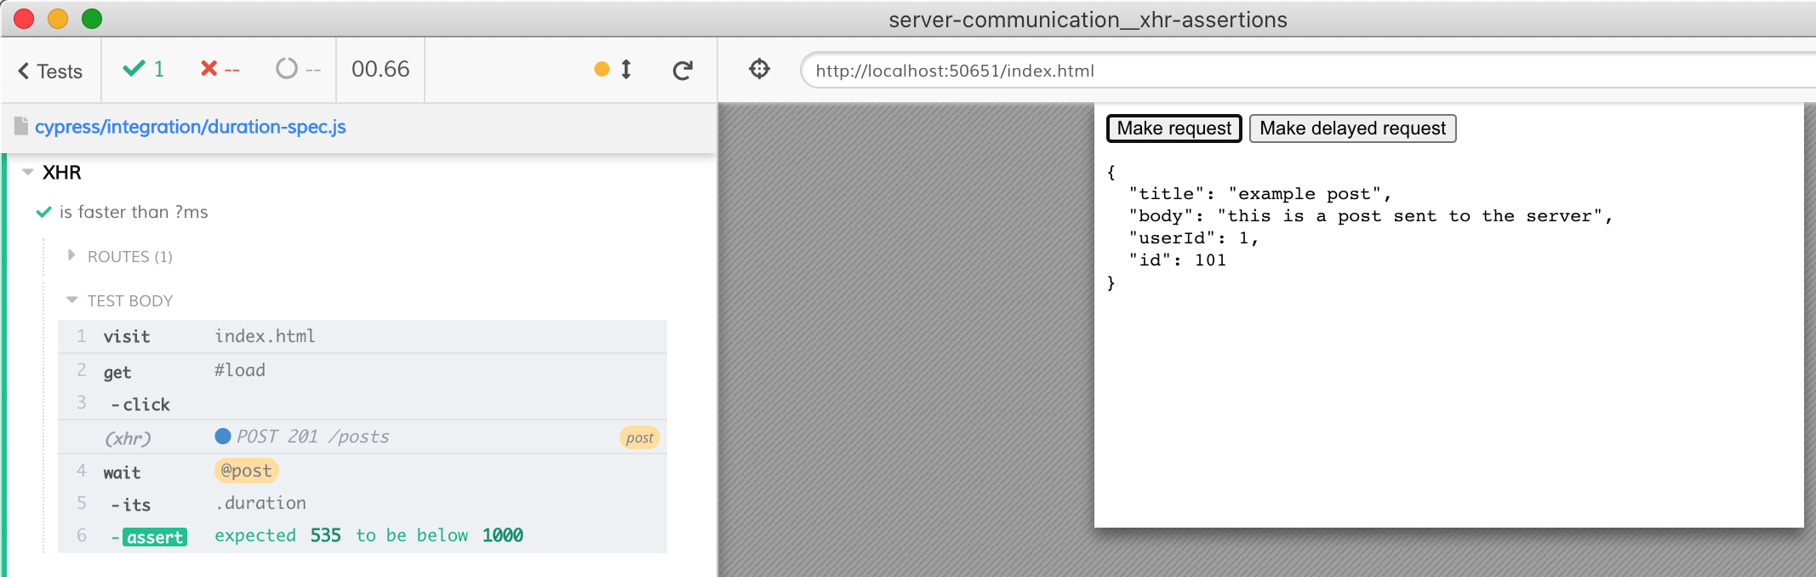Open the duration-spec.js file link
Viewport: 1816px width, 577px height.
(190, 127)
